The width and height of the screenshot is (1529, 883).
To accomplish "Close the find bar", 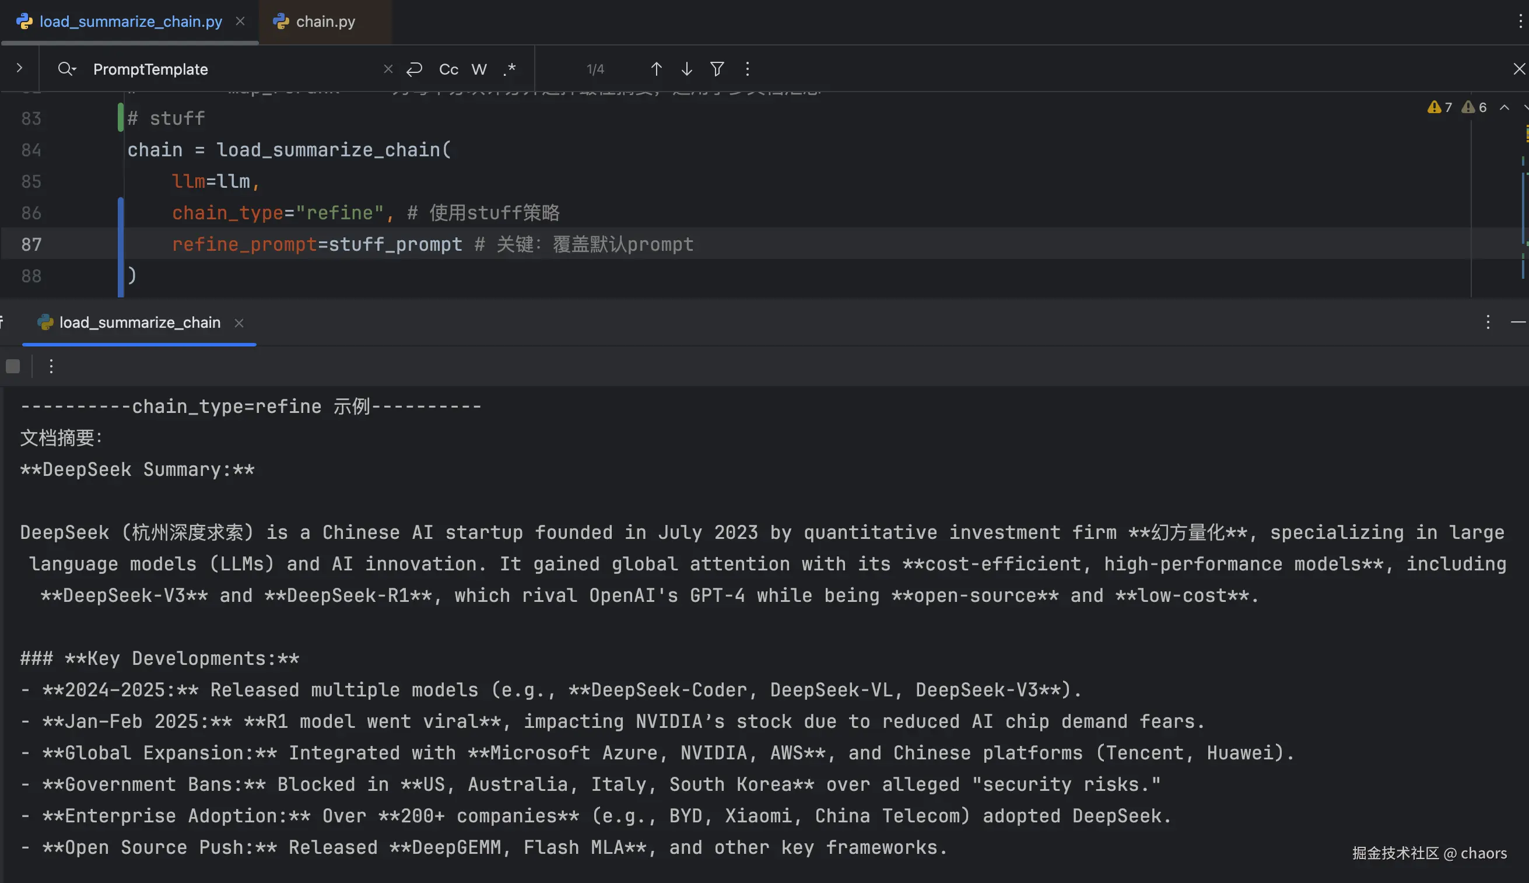I will click(x=1519, y=69).
